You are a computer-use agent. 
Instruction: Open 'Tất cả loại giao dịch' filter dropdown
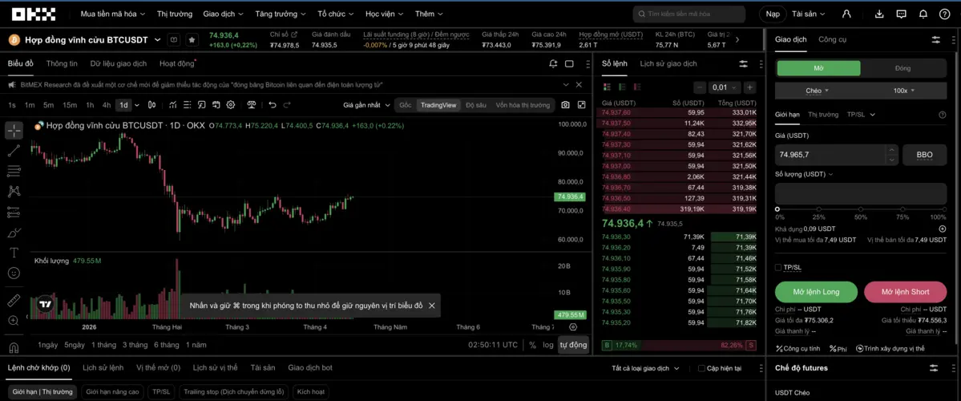[x=645, y=368]
